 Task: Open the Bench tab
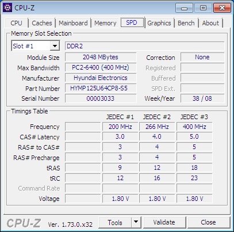pyautogui.click(x=186, y=23)
